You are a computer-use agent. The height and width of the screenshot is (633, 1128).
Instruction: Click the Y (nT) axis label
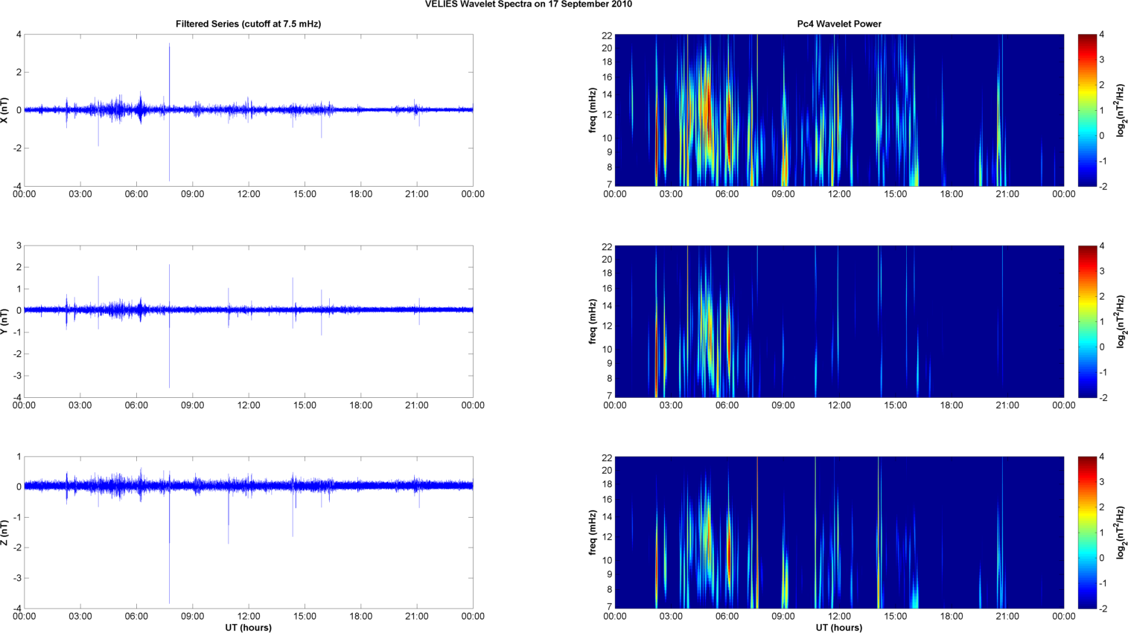click(5, 321)
